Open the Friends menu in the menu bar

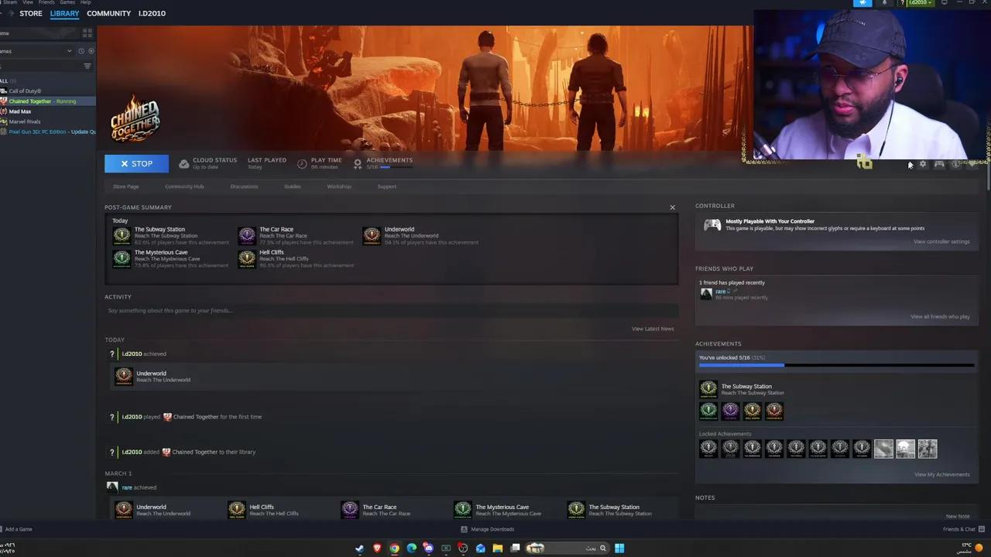point(46,2)
